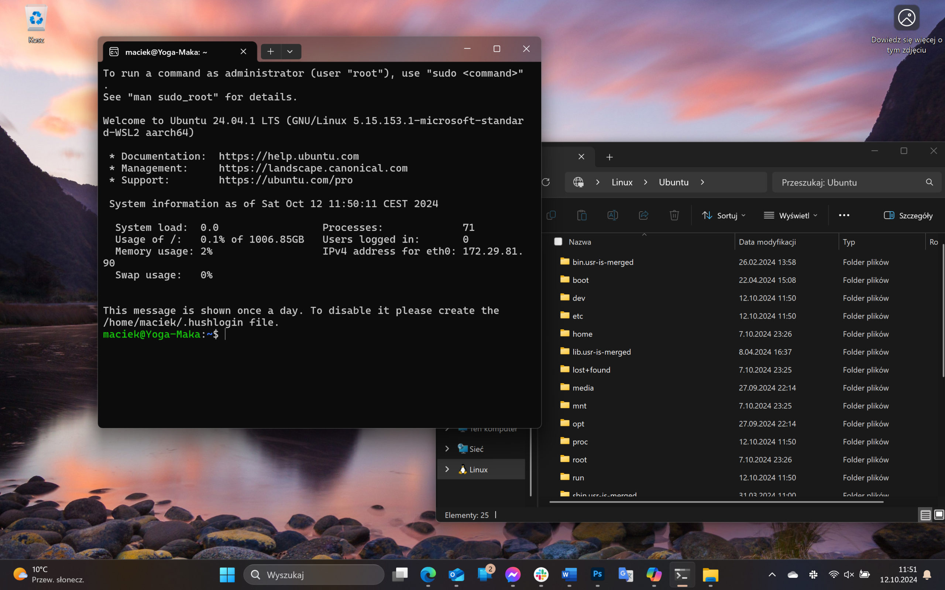Screen dimensions: 945x590
Task: Switch to large thumbnails view icon
Action: coord(939,515)
